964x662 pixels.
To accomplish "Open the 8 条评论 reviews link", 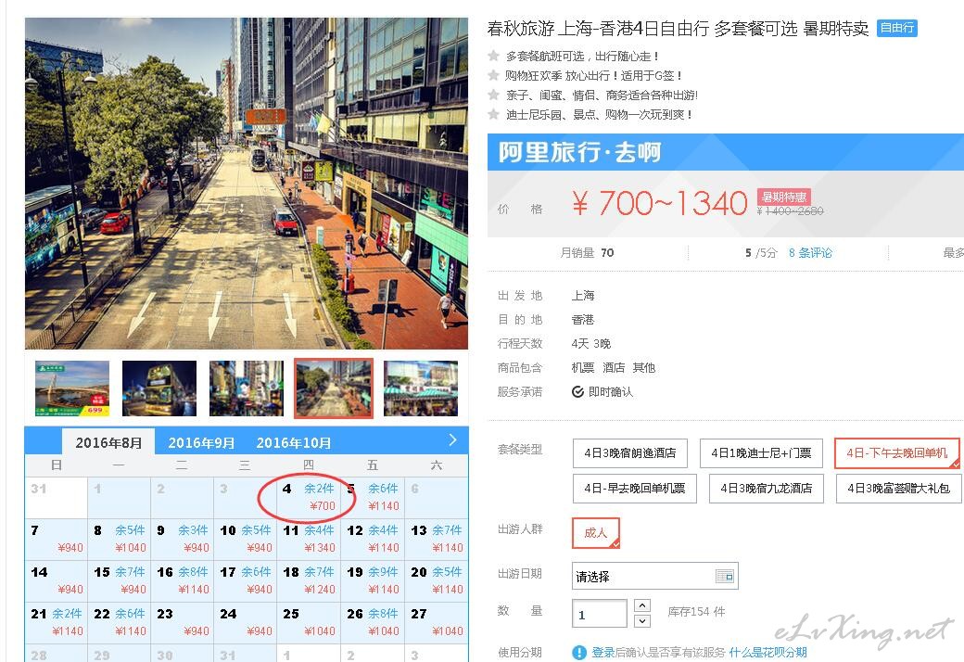I will pos(810,253).
